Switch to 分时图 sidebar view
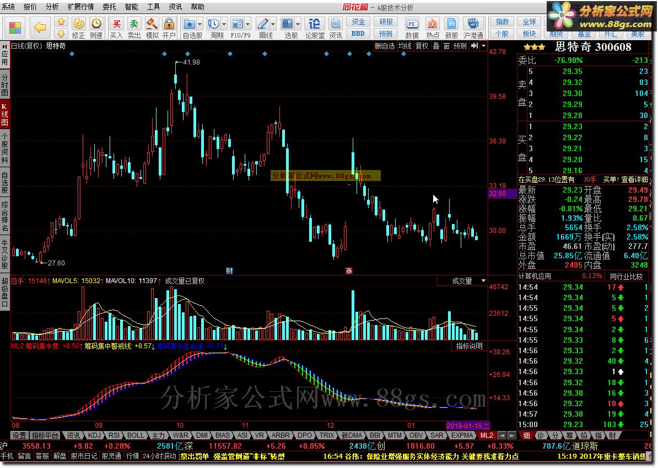Screen dimensions: 658x468 [x=4, y=84]
